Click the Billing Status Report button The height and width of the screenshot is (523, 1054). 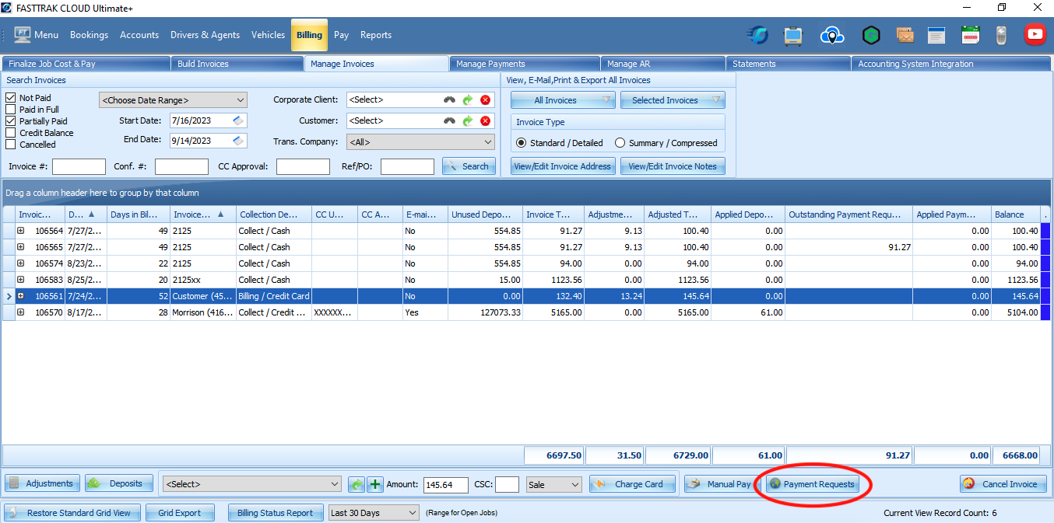point(275,513)
